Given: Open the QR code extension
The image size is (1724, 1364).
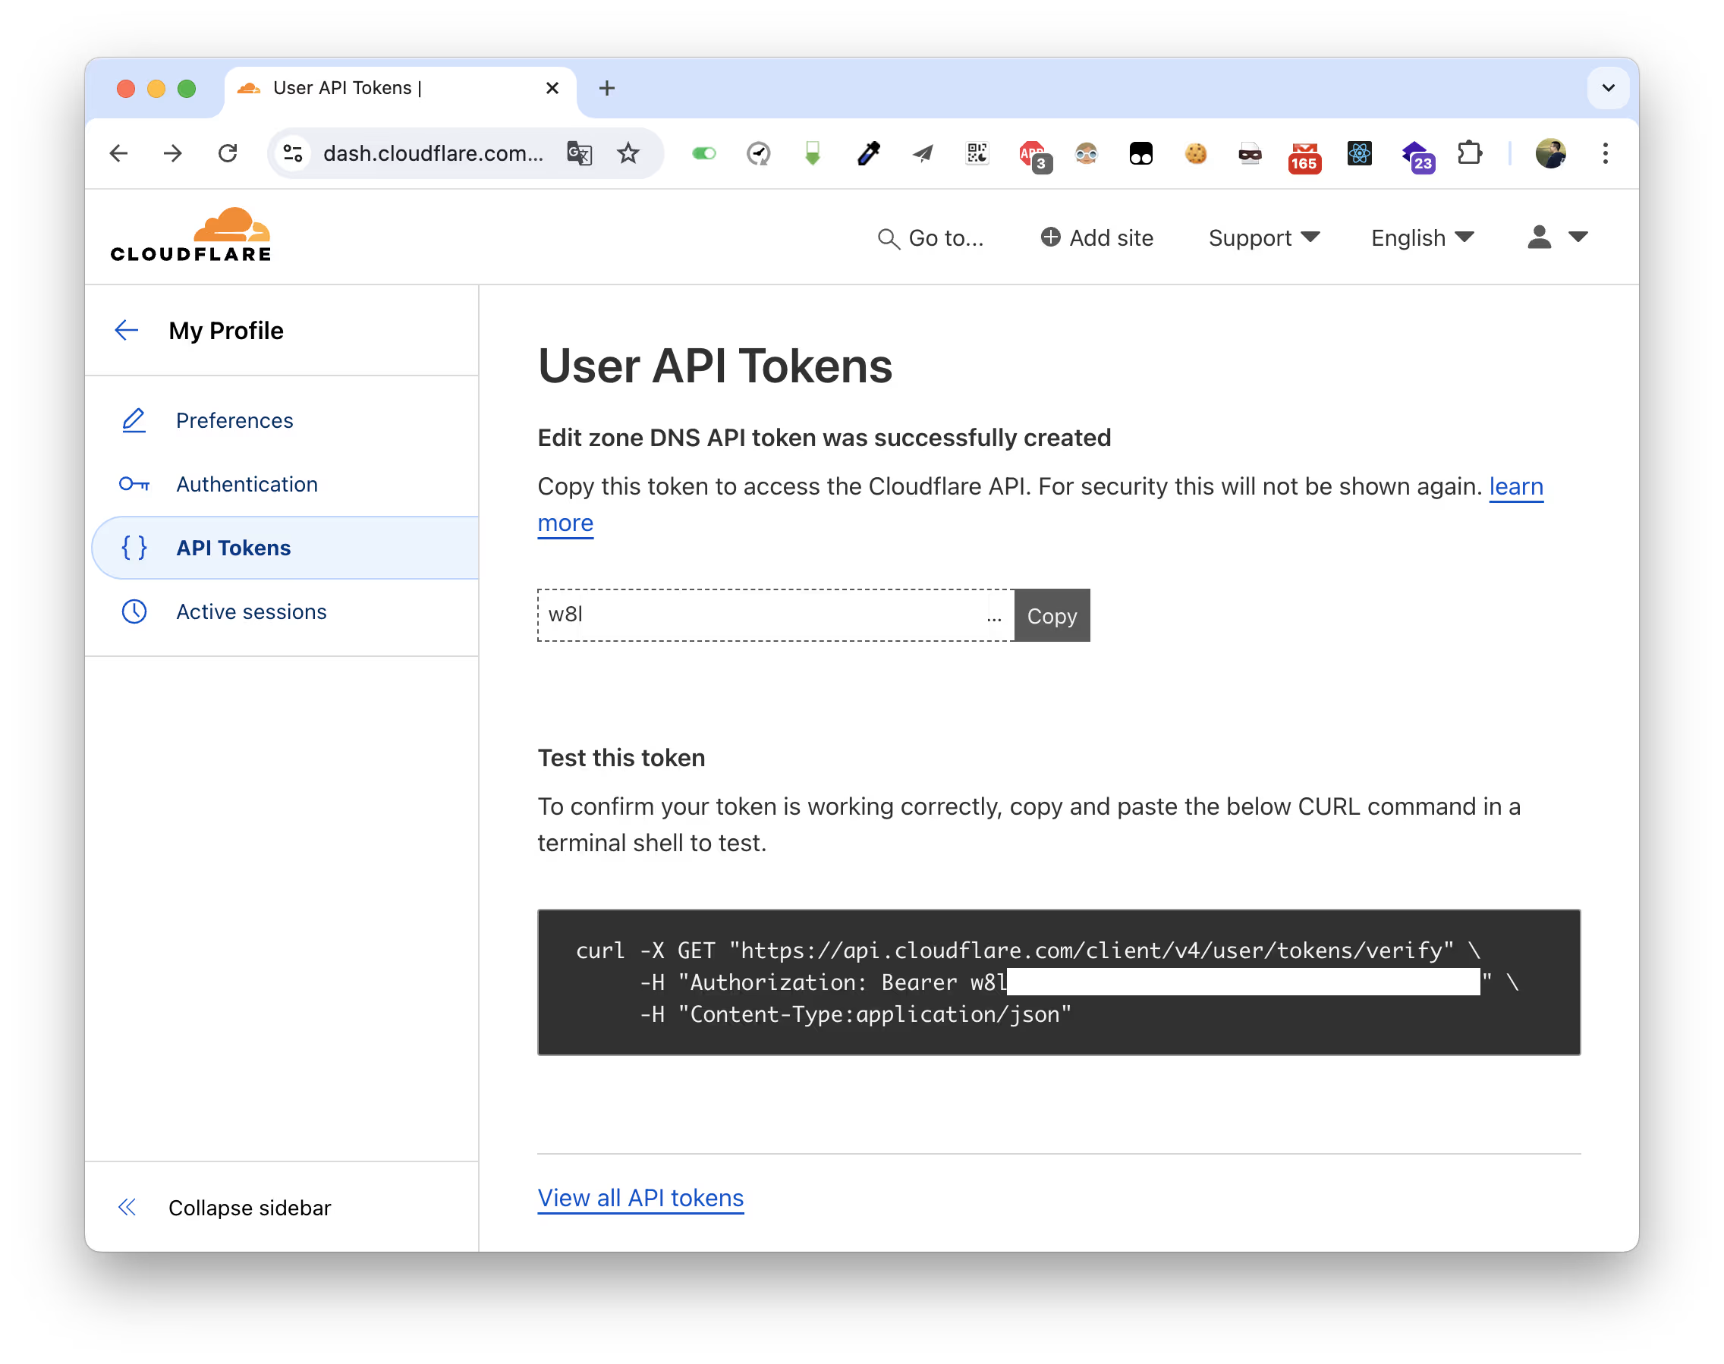Looking at the screenshot, I should click(x=977, y=152).
